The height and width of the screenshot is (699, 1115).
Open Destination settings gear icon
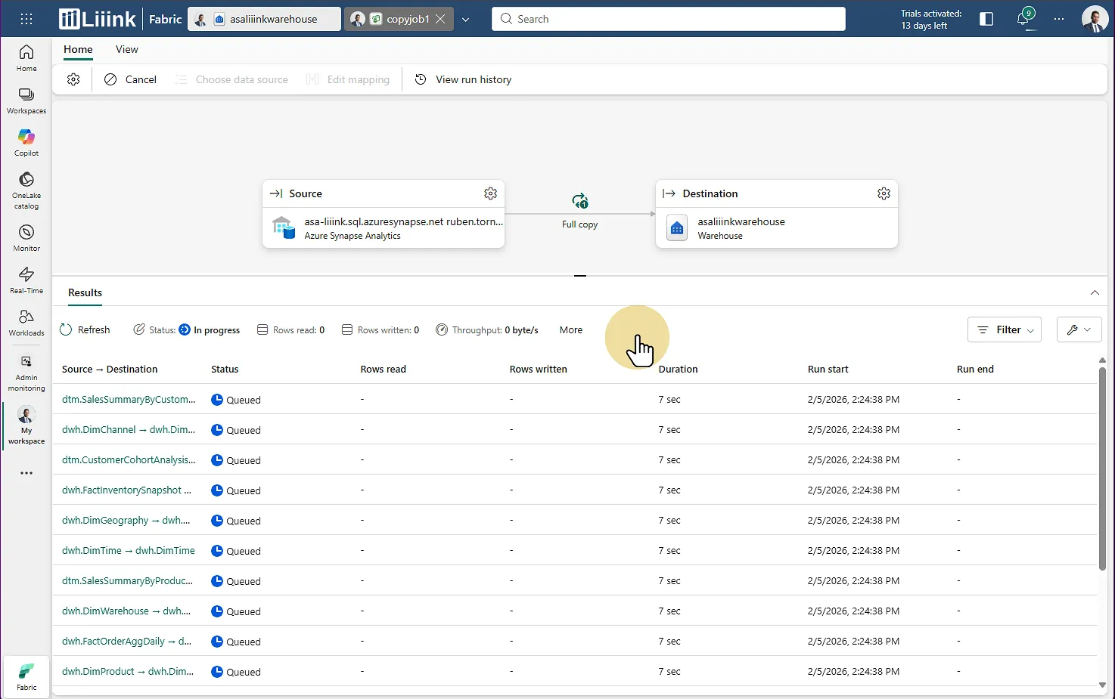[x=884, y=193]
